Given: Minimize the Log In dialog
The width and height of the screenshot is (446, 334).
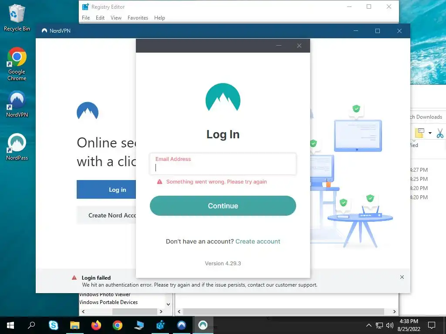Looking at the screenshot, I should (x=279, y=46).
